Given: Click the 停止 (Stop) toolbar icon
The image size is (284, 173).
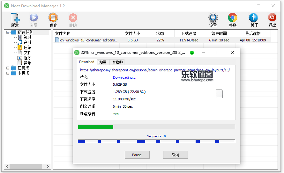Looking at the screenshot, I should 53,18.
